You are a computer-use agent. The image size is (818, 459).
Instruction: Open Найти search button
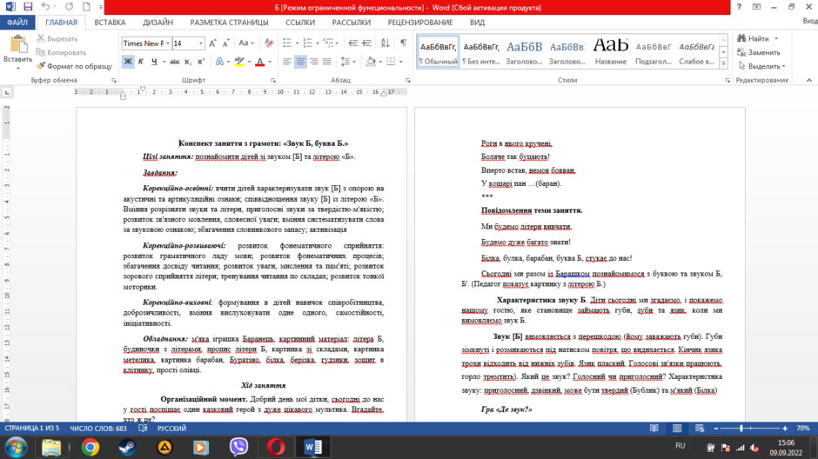754,38
